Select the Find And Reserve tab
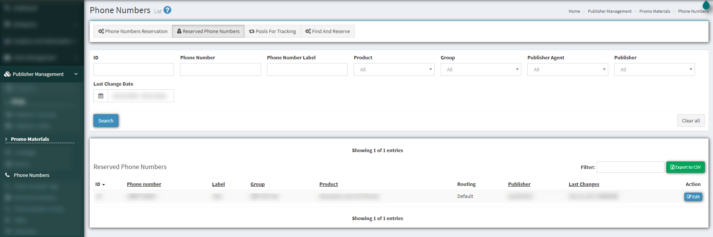The image size is (713, 237). click(327, 31)
